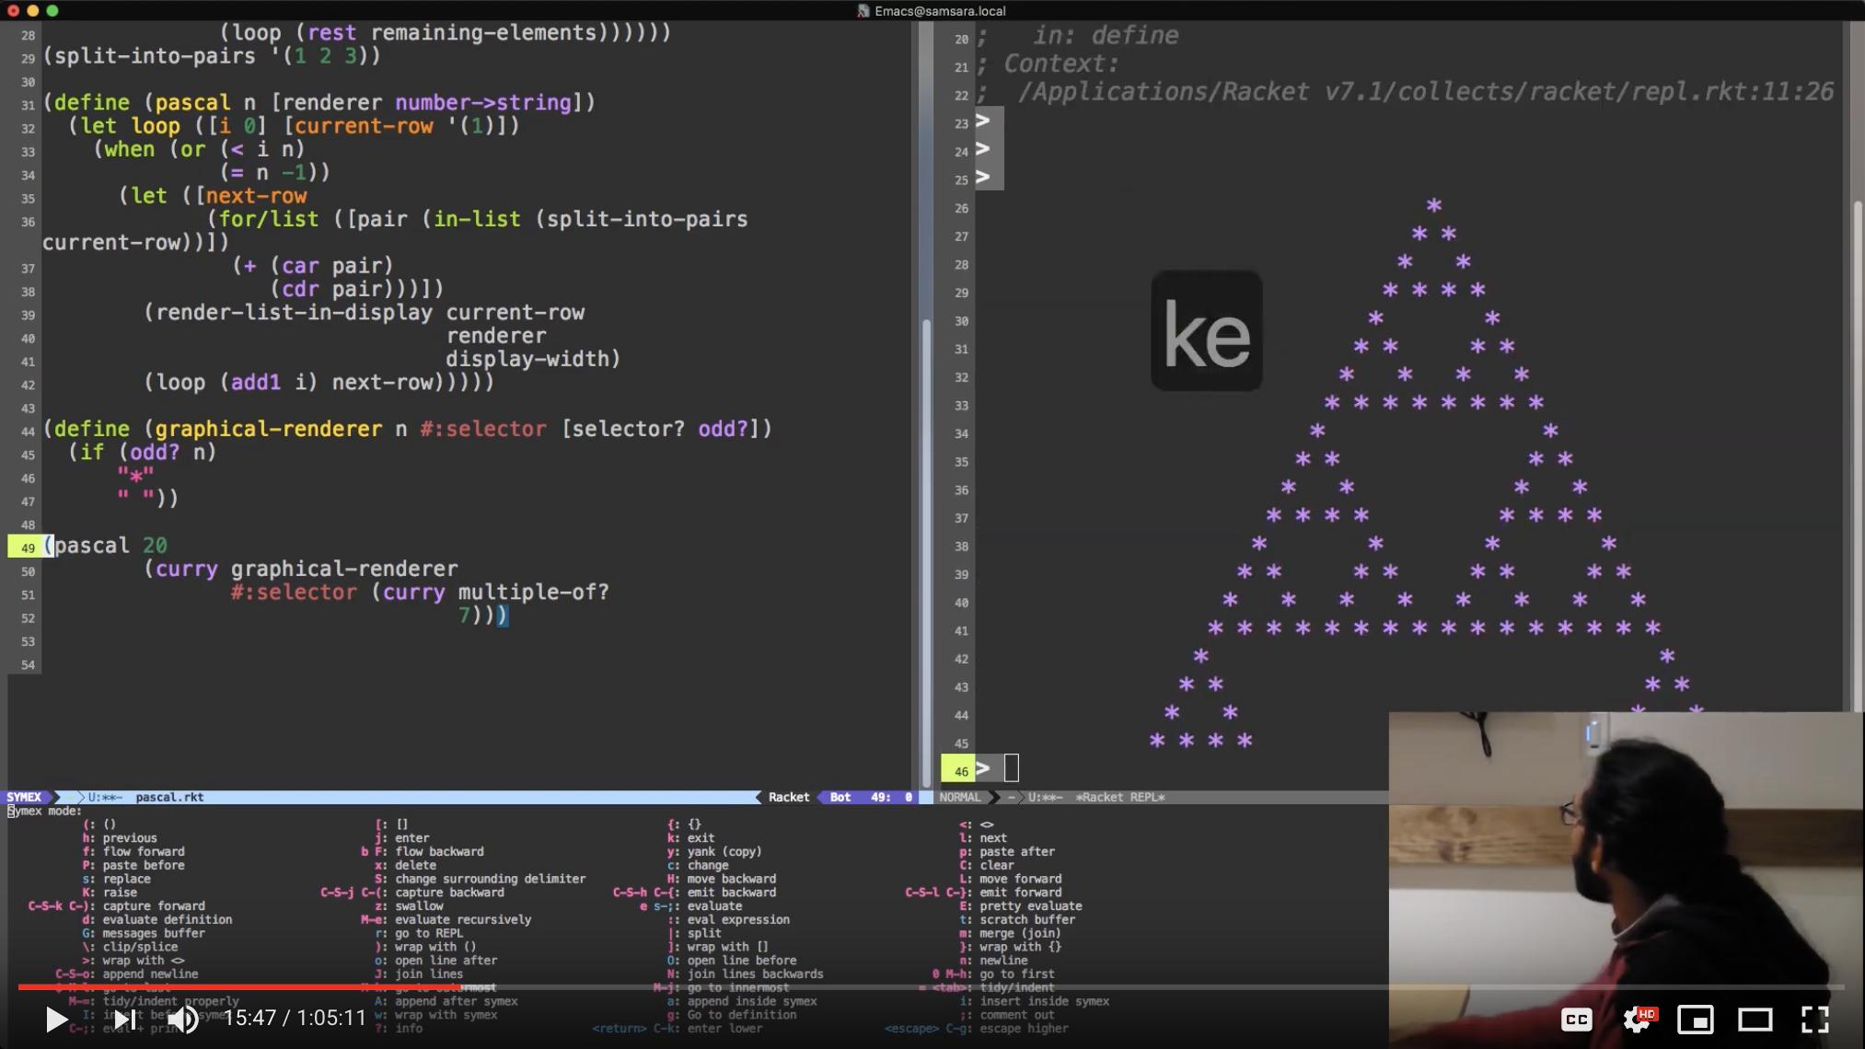Toggle closed captions CC
1865x1049 pixels.
1576,1019
